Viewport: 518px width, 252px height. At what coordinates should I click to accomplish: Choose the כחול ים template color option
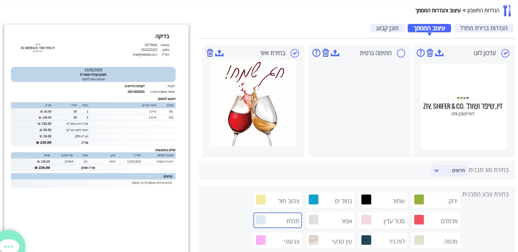[x=330, y=200]
